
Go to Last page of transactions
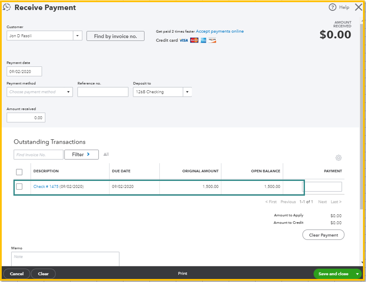336,202
